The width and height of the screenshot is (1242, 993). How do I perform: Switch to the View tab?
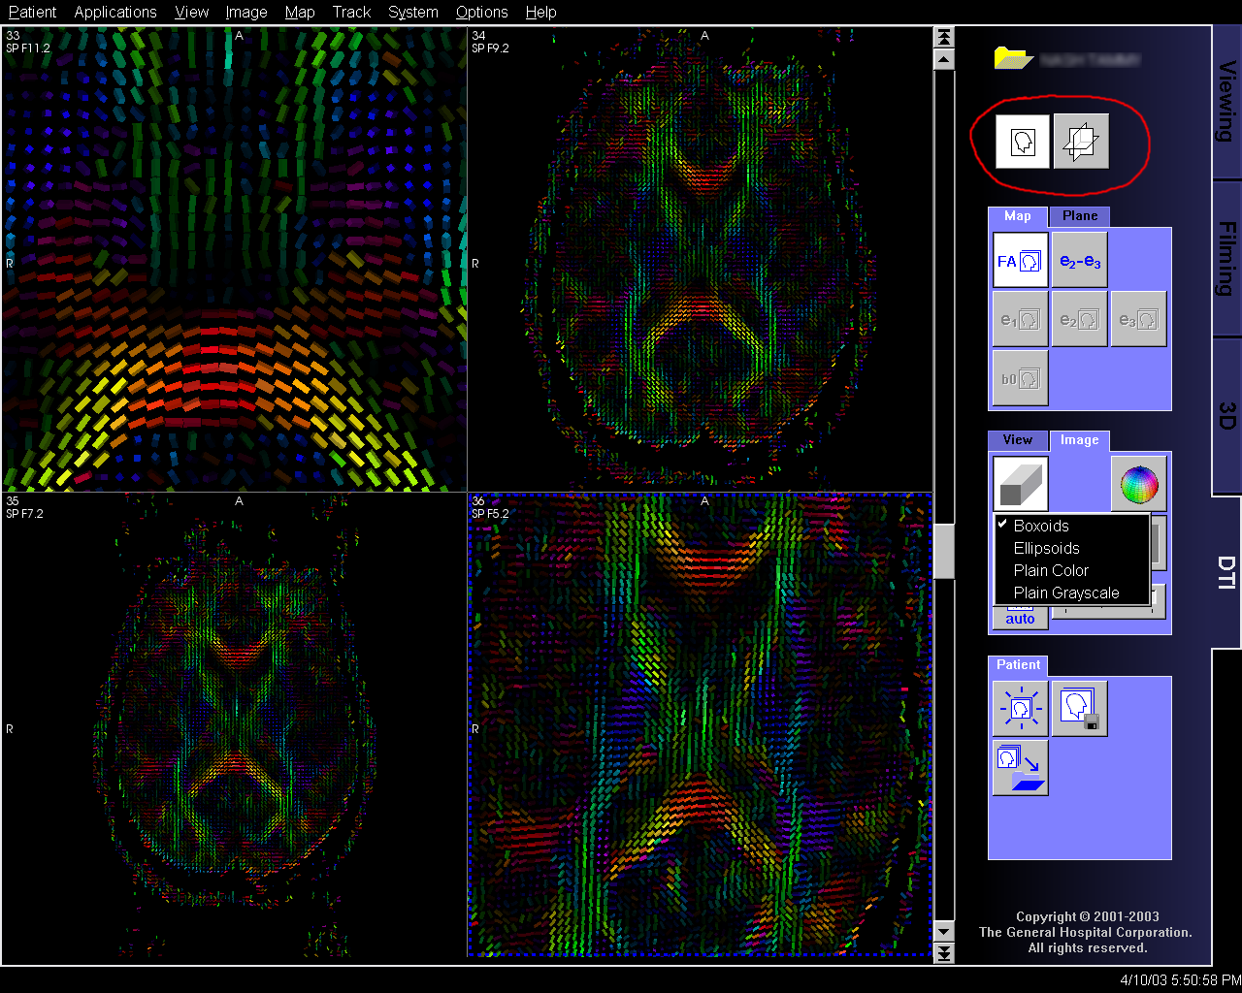[1017, 440]
